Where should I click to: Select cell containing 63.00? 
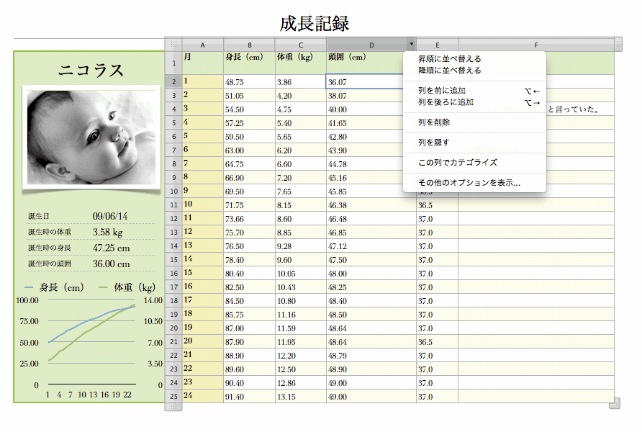click(x=249, y=150)
